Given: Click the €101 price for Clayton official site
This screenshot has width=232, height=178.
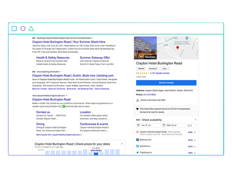Looking at the screenshot, I should [190, 132].
